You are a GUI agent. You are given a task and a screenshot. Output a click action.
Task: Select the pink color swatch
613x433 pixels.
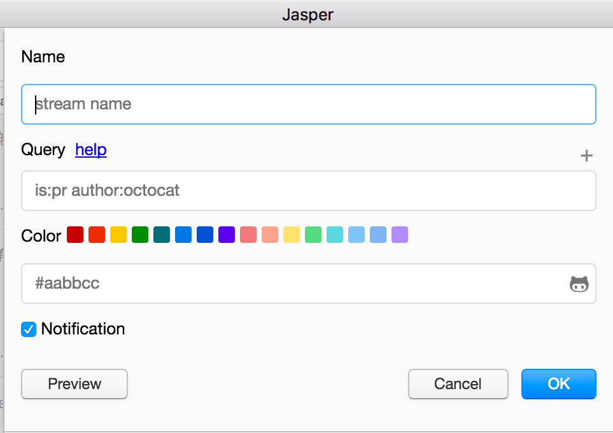[248, 235]
